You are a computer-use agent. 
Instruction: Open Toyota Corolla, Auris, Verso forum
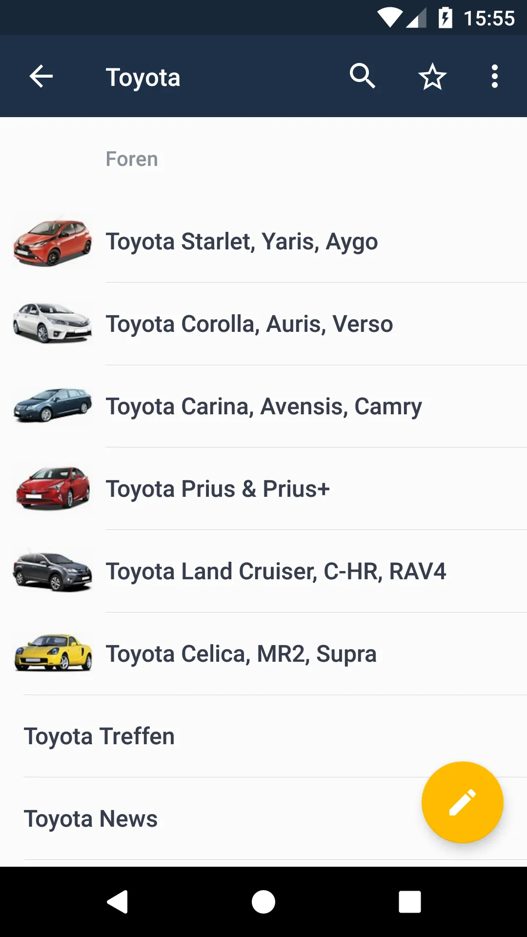(249, 324)
